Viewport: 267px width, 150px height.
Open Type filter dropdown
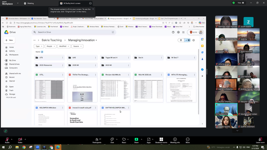[x=39, y=46]
